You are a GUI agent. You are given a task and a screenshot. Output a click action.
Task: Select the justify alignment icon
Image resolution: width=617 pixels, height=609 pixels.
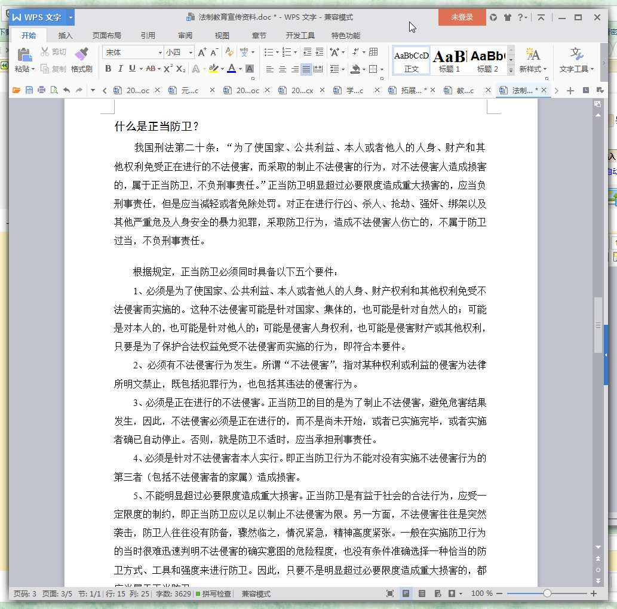[306, 69]
